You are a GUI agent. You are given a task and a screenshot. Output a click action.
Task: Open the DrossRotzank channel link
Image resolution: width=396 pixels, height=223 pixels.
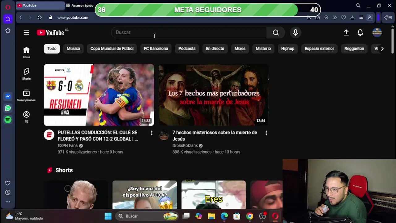(x=185, y=146)
